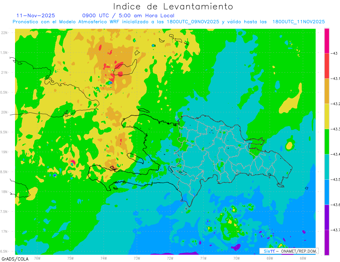Image resolution: width=340 pixels, height=262 pixels.
Task: Click the '75W' longitude label
Action: [x=70, y=258]
